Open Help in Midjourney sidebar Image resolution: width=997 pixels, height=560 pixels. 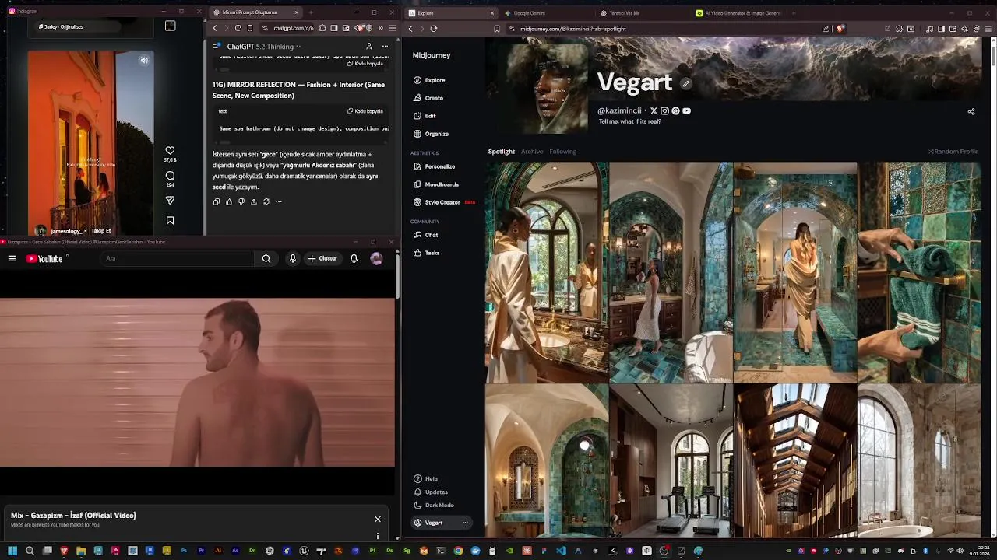(425, 479)
